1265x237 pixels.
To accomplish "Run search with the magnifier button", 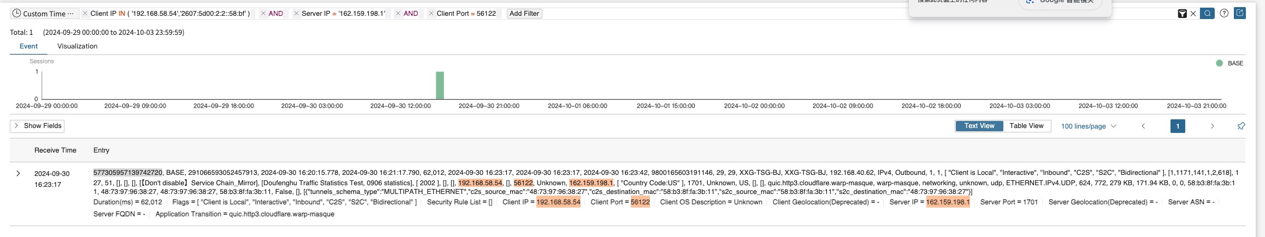I will pyautogui.click(x=1207, y=14).
